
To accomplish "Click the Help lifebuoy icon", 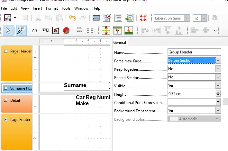I will pyautogui.click(x=143, y=18).
